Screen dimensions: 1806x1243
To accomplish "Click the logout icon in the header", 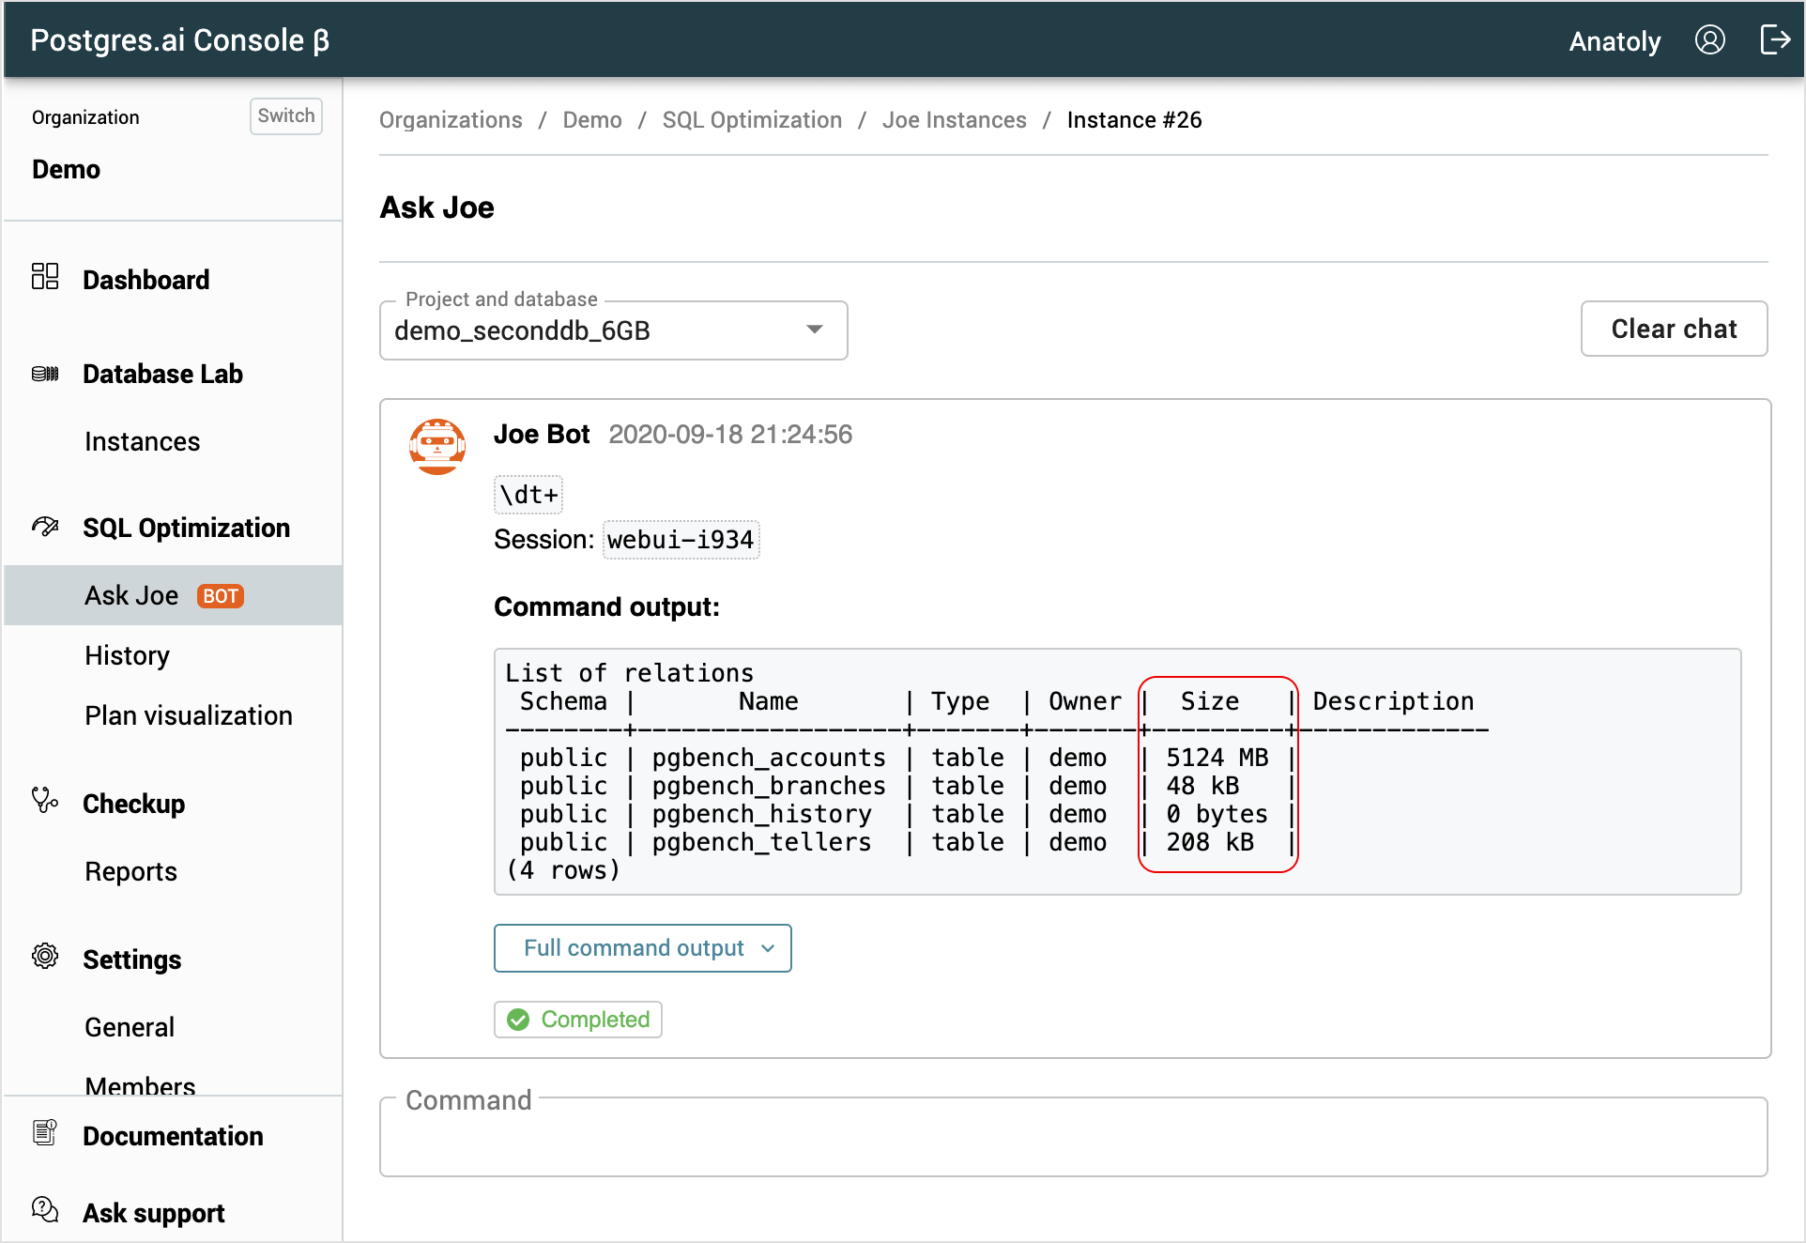I will pyautogui.click(x=1776, y=39).
